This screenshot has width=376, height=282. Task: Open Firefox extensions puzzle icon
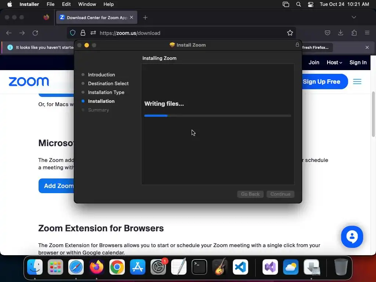point(354,33)
